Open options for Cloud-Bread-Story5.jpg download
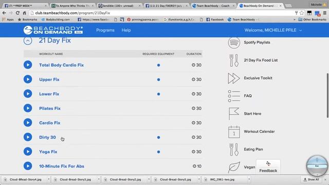 199,179
